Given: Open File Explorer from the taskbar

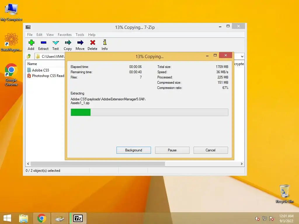Looking at the screenshot, I should click(24, 218).
